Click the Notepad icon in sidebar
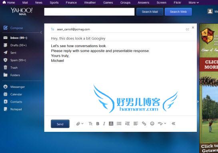The width and height of the screenshot is (218, 153). pyautogui.click(x=6, y=109)
